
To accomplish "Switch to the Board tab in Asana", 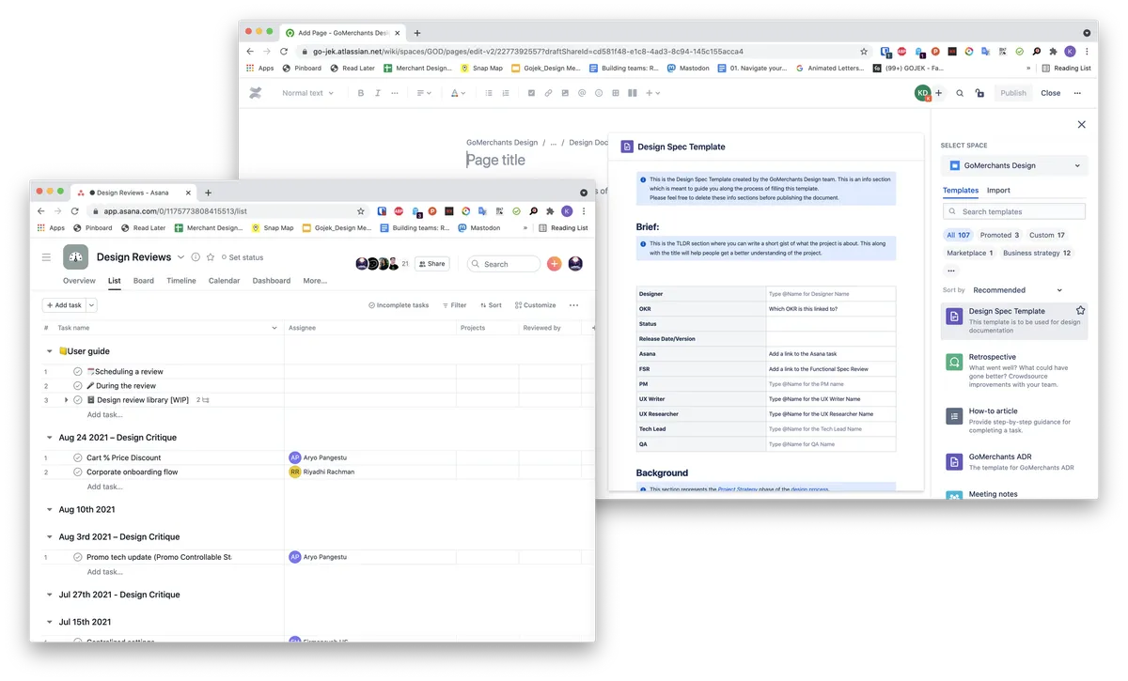I will click(143, 281).
